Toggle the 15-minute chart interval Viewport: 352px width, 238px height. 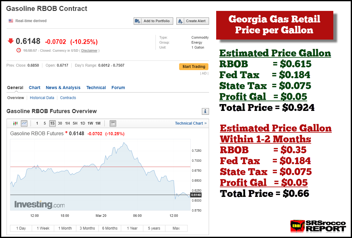point(52,123)
